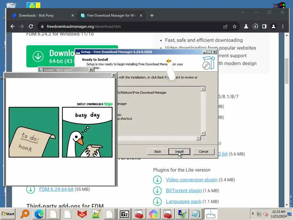Open the browser three-dot menu

(283, 27)
